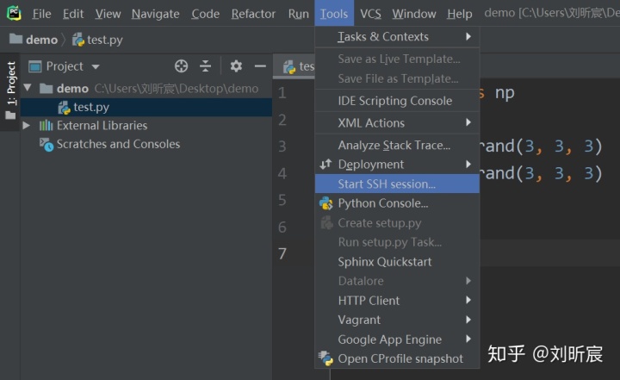
Task: Click the test.py icon in breadcrumb bar
Action: [78, 40]
